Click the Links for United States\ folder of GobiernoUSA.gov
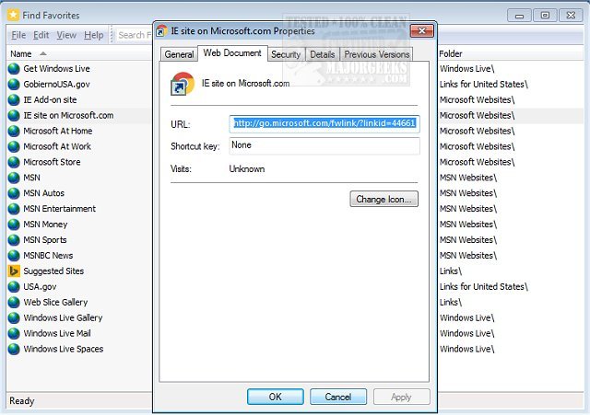Image resolution: width=590 pixels, height=415 pixels. point(484,84)
